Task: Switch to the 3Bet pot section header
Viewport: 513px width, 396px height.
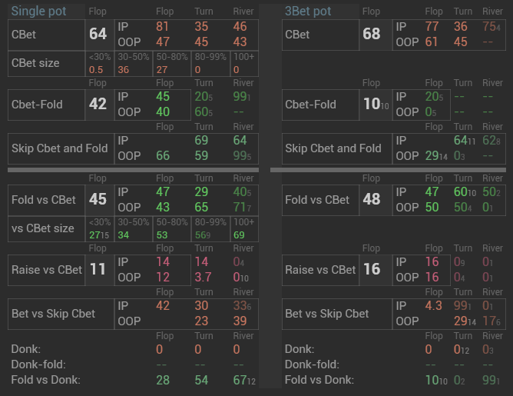Action: point(308,12)
